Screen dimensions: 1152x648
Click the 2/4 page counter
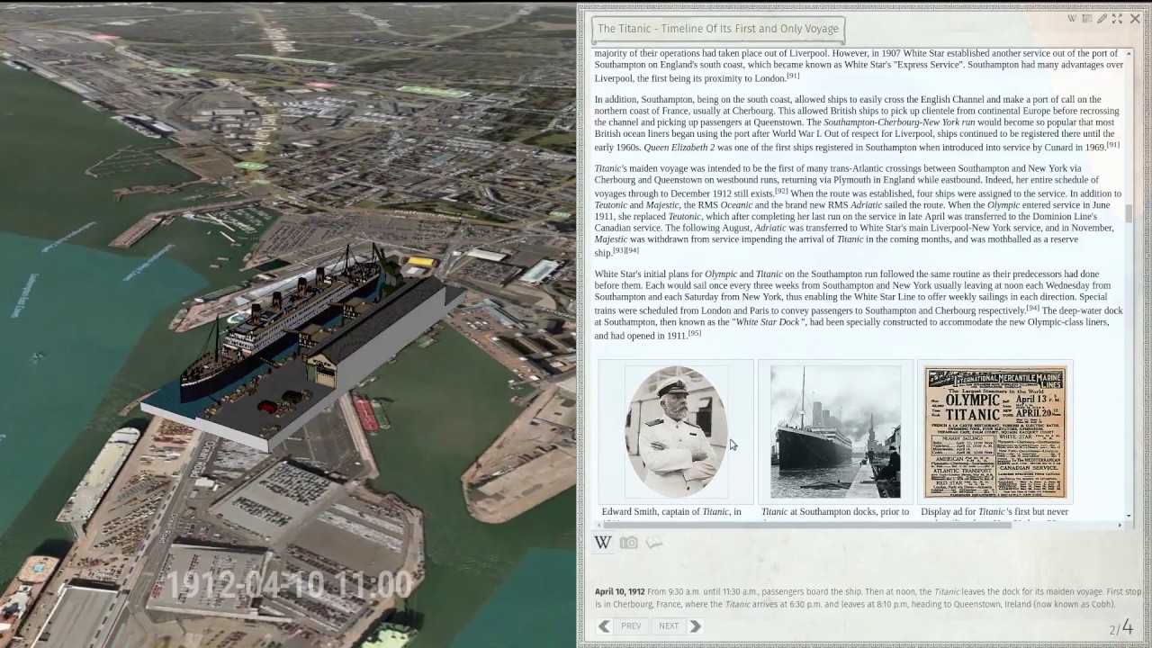pyautogui.click(x=1121, y=628)
